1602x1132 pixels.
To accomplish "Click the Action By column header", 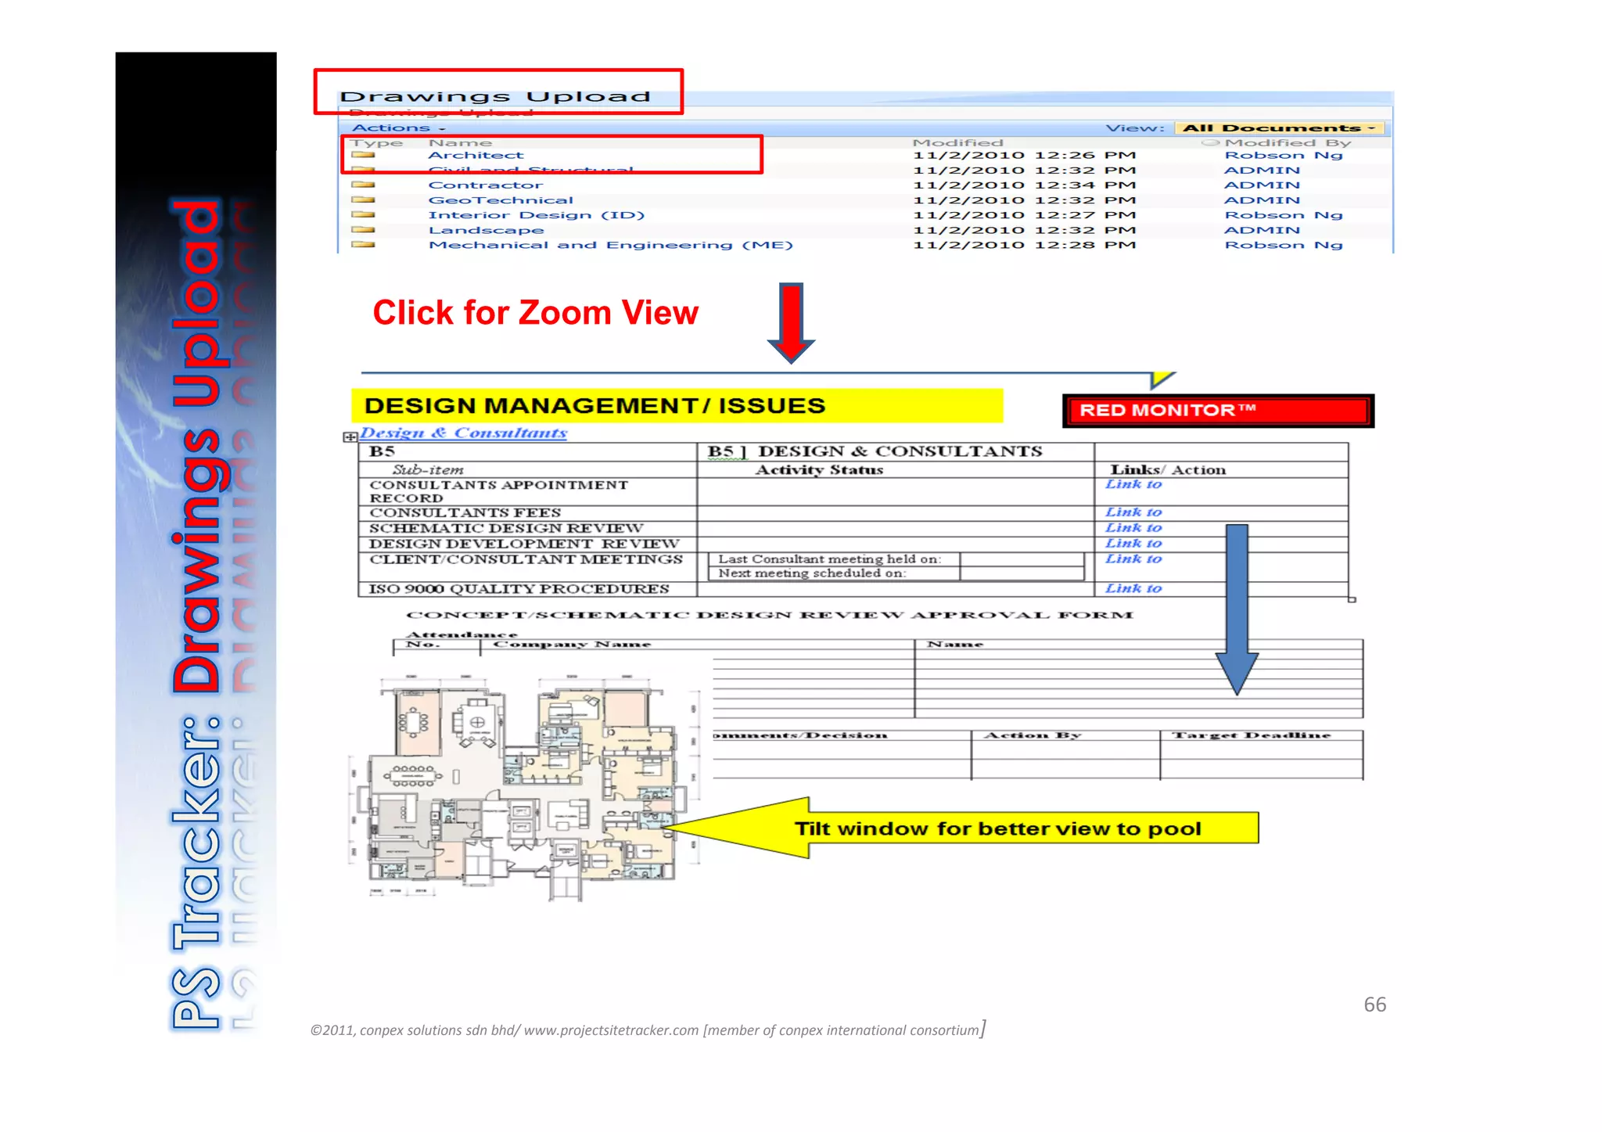I will click(1033, 735).
